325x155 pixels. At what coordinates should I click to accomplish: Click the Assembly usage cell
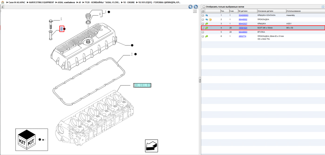click(x=291, y=15)
